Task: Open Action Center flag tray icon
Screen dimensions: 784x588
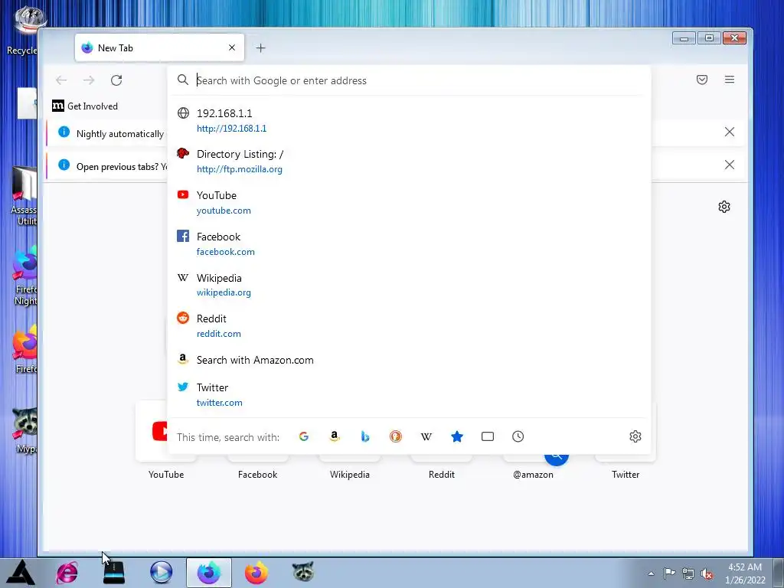Action: [669, 573]
